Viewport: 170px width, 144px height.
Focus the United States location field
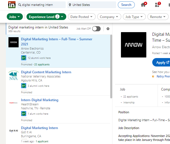[92, 5]
